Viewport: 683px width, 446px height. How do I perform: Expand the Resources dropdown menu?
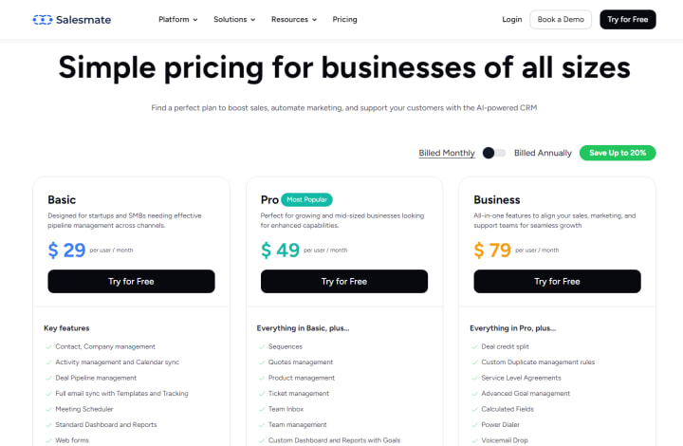pyautogui.click(x=294, y=19)
